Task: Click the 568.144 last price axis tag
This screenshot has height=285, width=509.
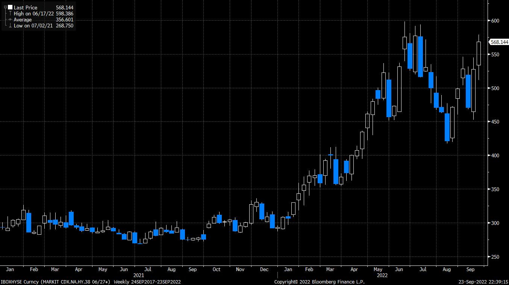Action: [x=499, y=42]
